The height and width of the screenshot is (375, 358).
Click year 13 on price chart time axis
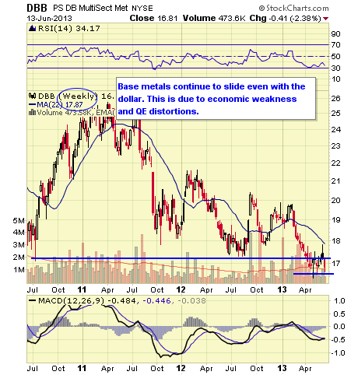282,289
